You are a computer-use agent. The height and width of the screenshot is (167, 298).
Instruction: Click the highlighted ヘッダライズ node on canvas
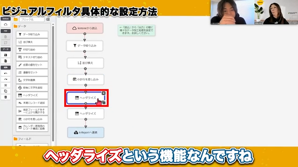[x=86, y=98]
